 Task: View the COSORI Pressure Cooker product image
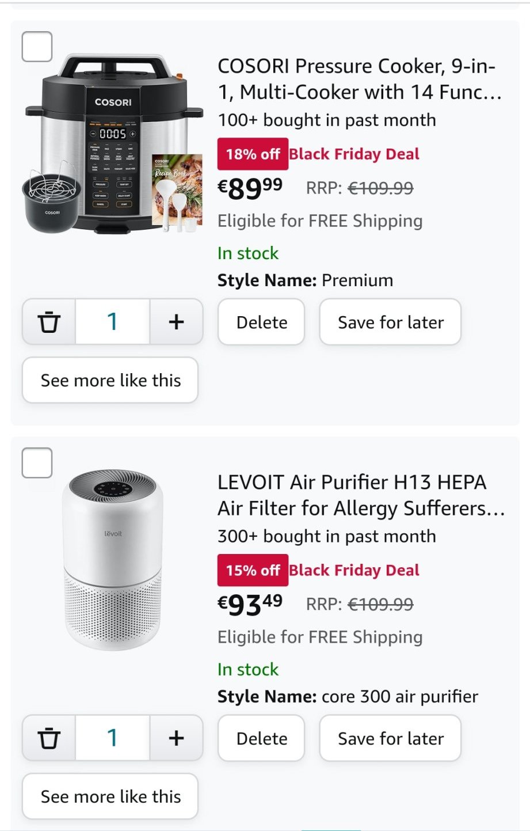pos(113,144)
